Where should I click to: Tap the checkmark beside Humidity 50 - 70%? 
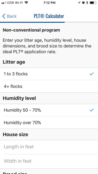point(92,110)
